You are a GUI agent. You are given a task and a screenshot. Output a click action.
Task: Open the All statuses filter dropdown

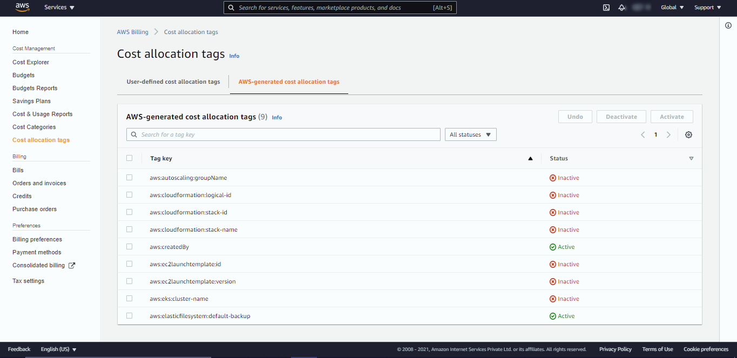click(x=470, y=134)
